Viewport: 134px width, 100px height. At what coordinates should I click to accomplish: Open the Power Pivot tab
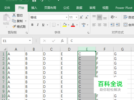tap(124, 8)
